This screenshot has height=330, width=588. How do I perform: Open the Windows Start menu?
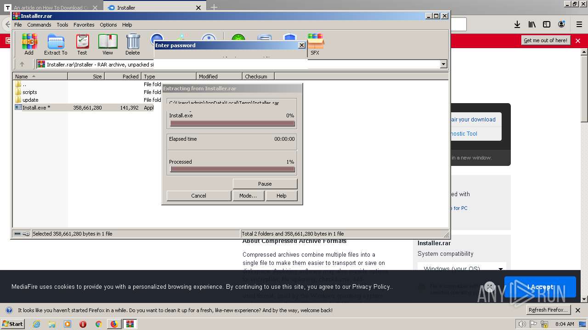click(13, 324)
